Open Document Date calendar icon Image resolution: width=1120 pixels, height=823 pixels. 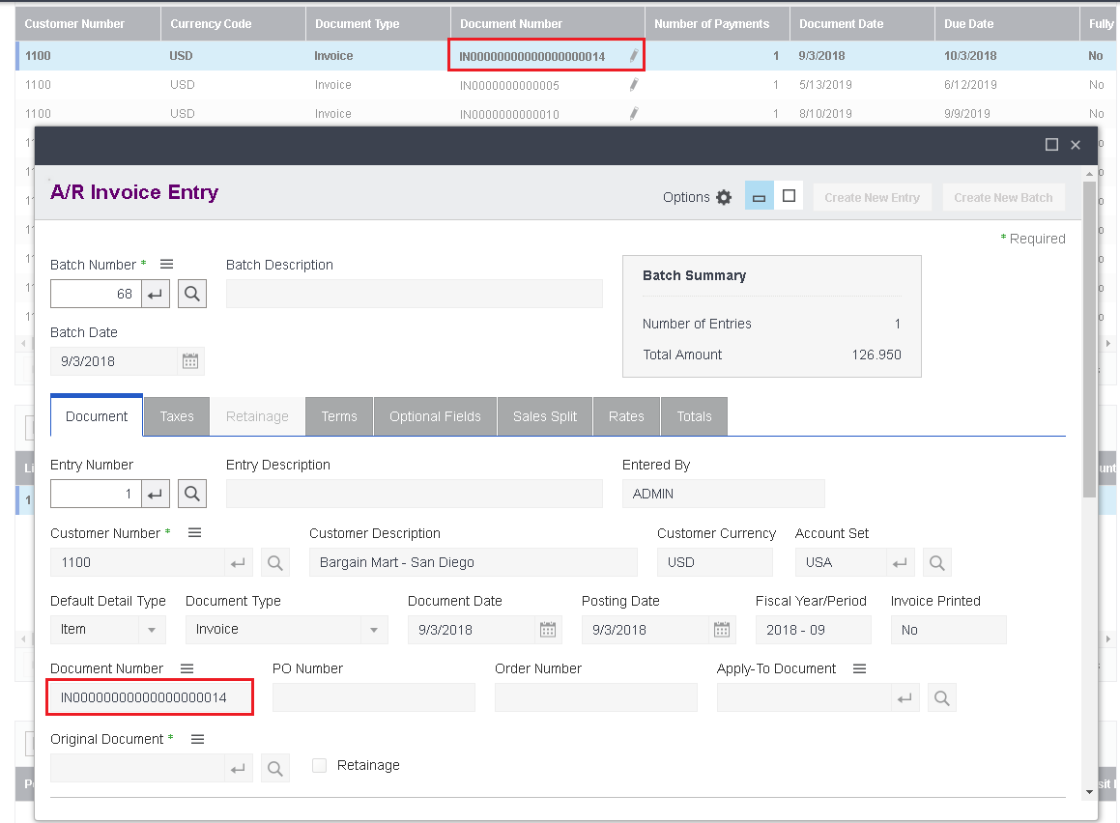(548, 630)
